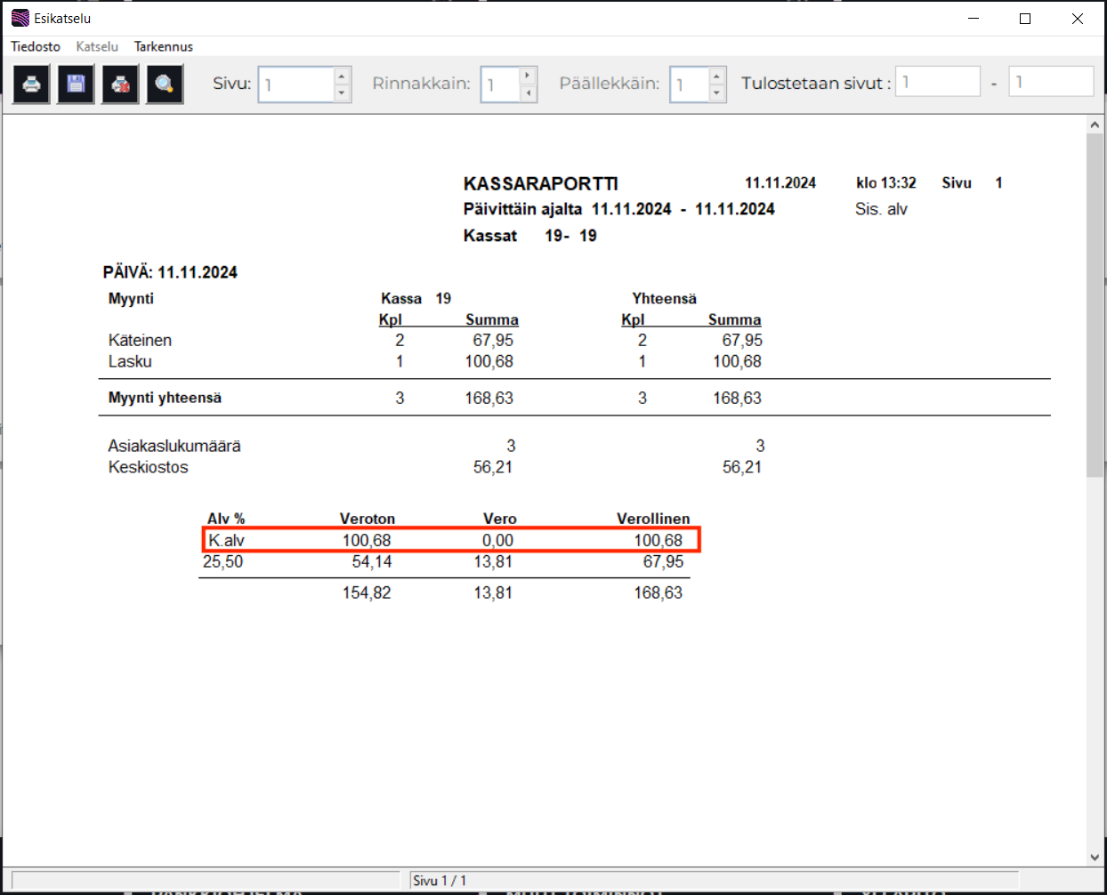Decrease the Päällekkäin value
This screenshot has width=1107, height=895.
716,93
